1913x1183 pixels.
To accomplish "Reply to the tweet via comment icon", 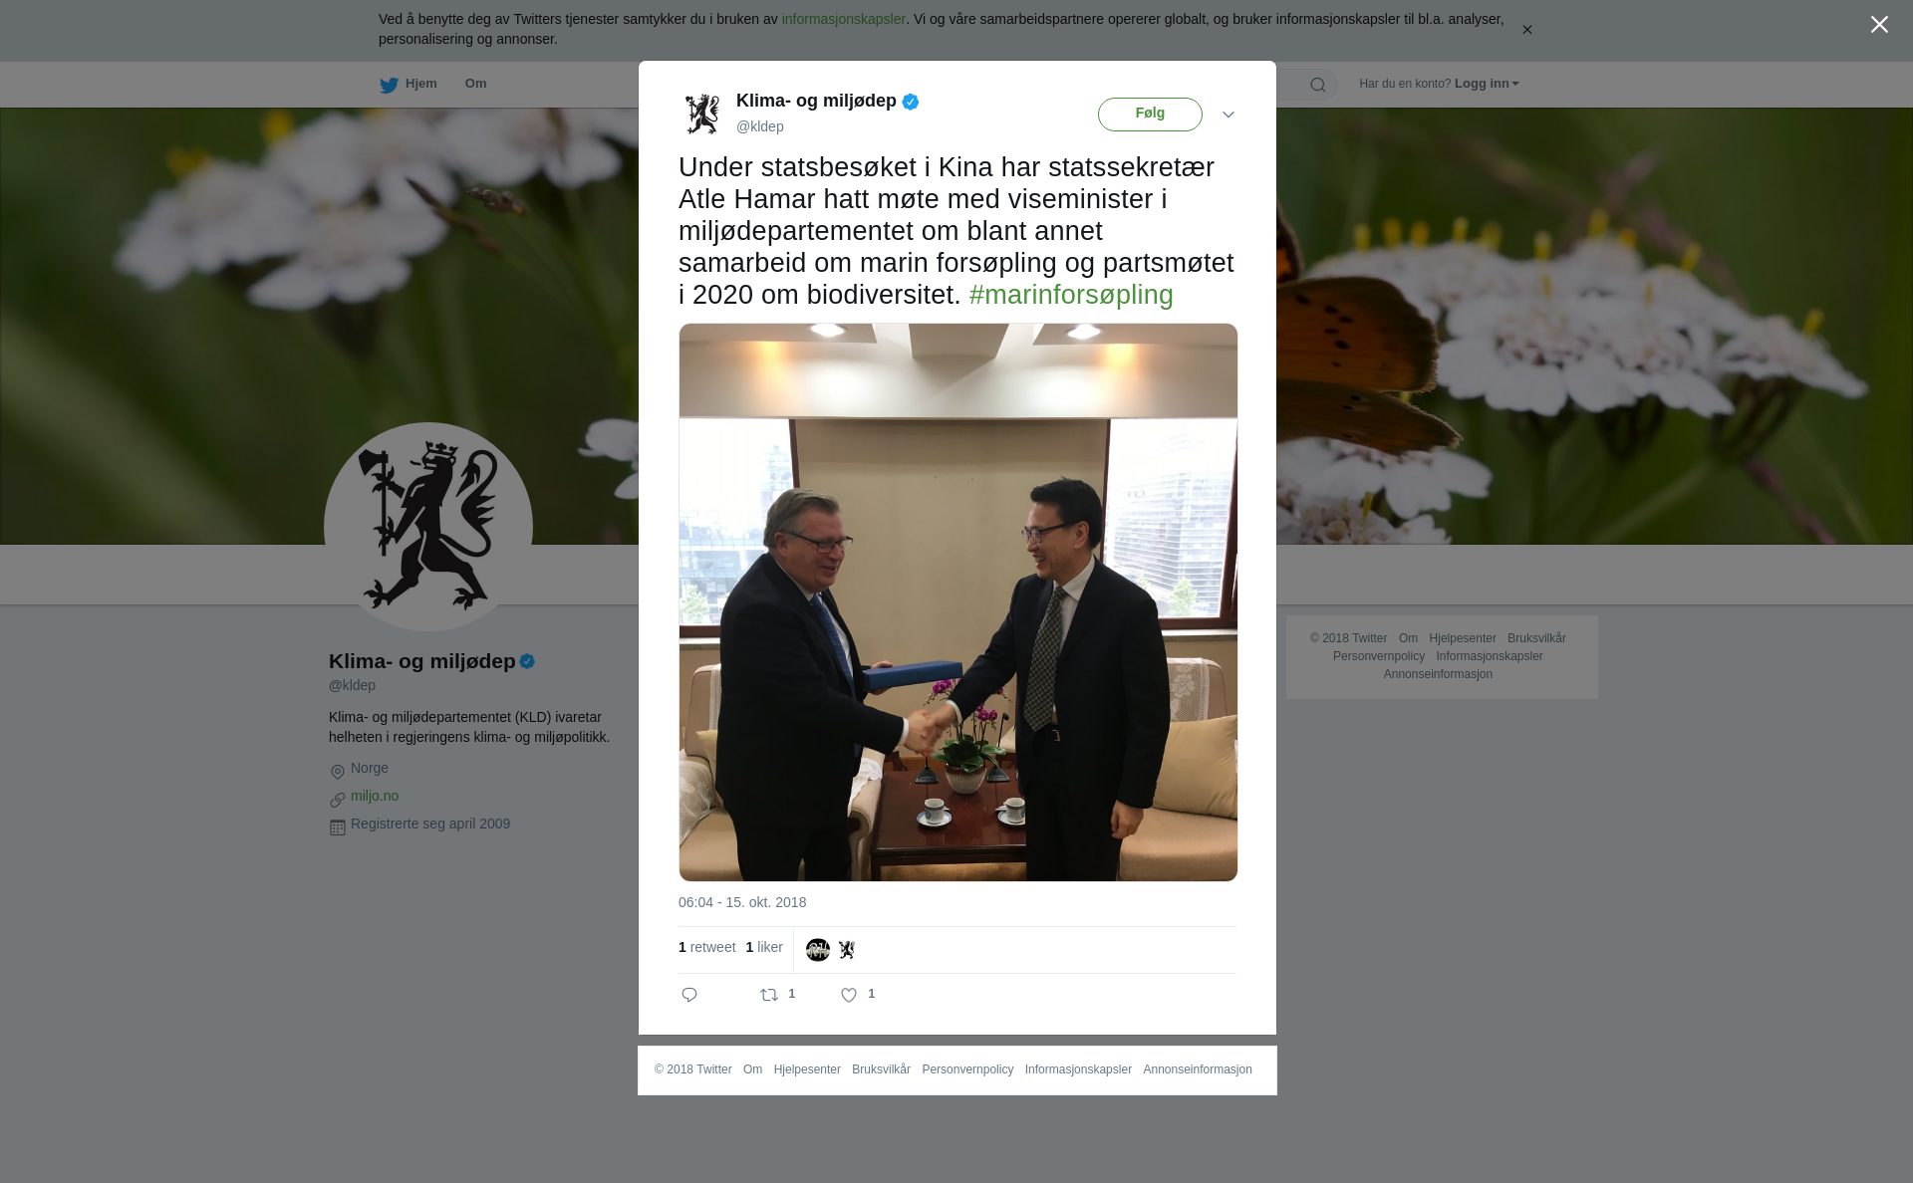I will coord(689,995).
